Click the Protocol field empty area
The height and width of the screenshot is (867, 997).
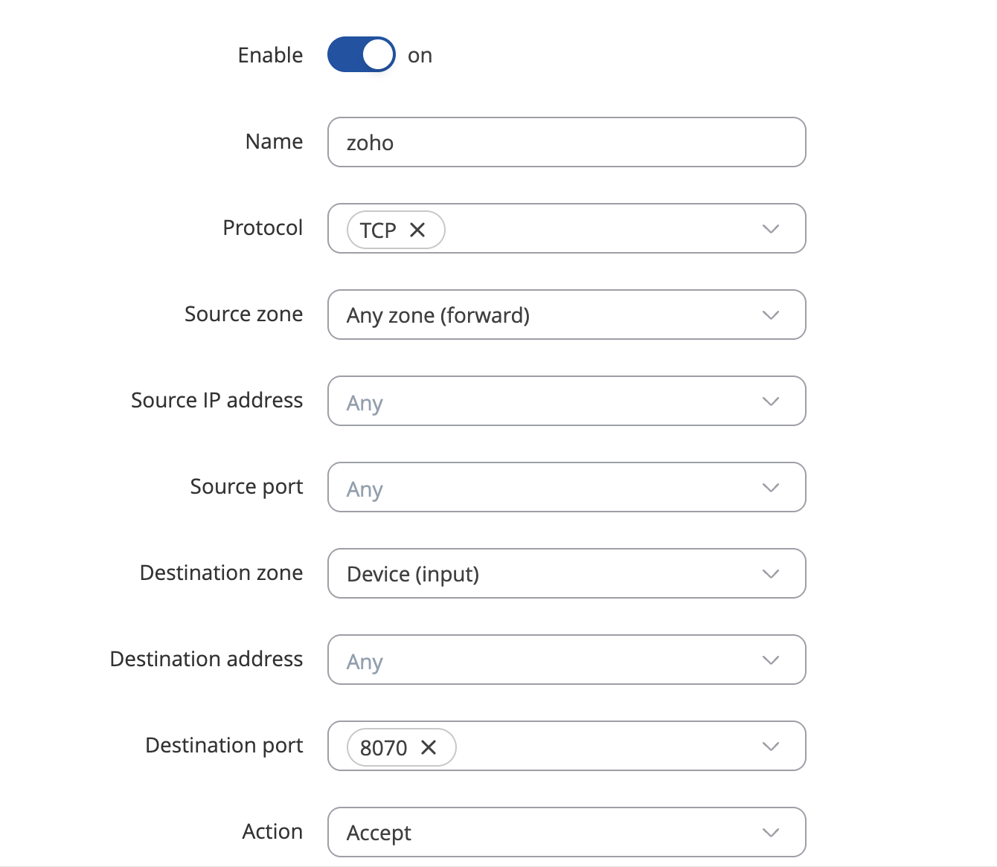tap(595, 228)
